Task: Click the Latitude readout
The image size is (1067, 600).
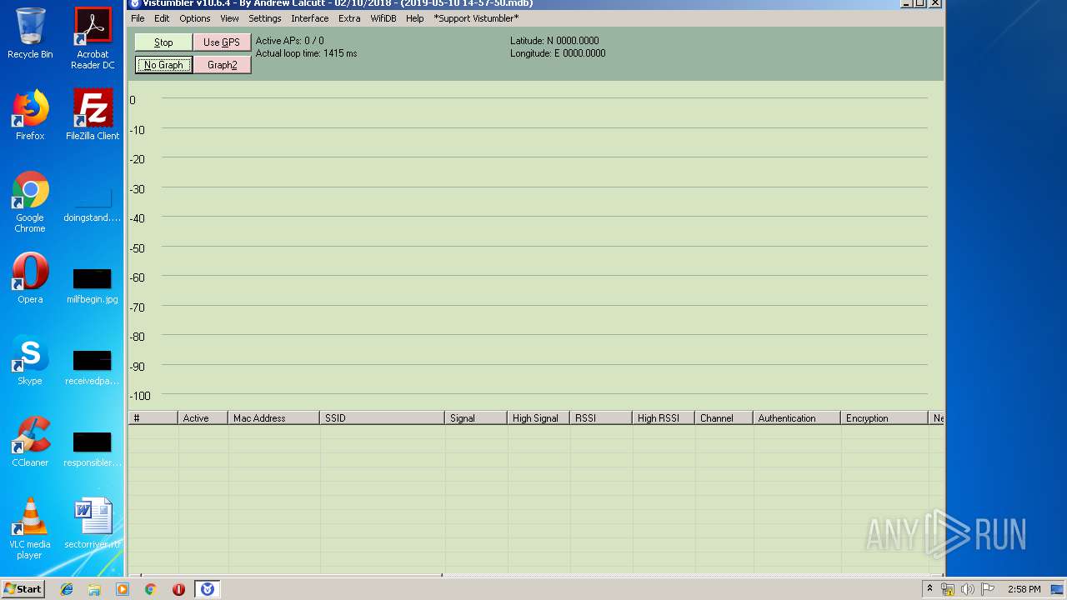Action: (x=554, y=41)
